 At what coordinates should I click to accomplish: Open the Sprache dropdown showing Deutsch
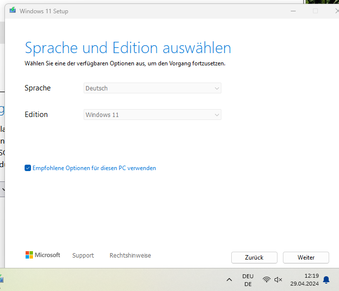click(153, 88)
